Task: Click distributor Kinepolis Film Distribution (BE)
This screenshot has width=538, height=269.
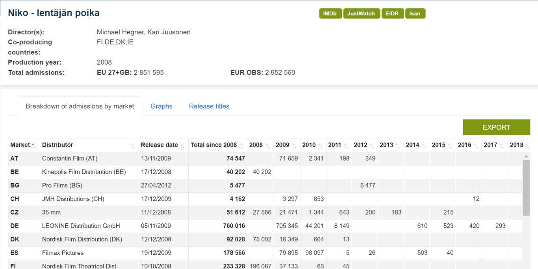Action: point(84,172)
